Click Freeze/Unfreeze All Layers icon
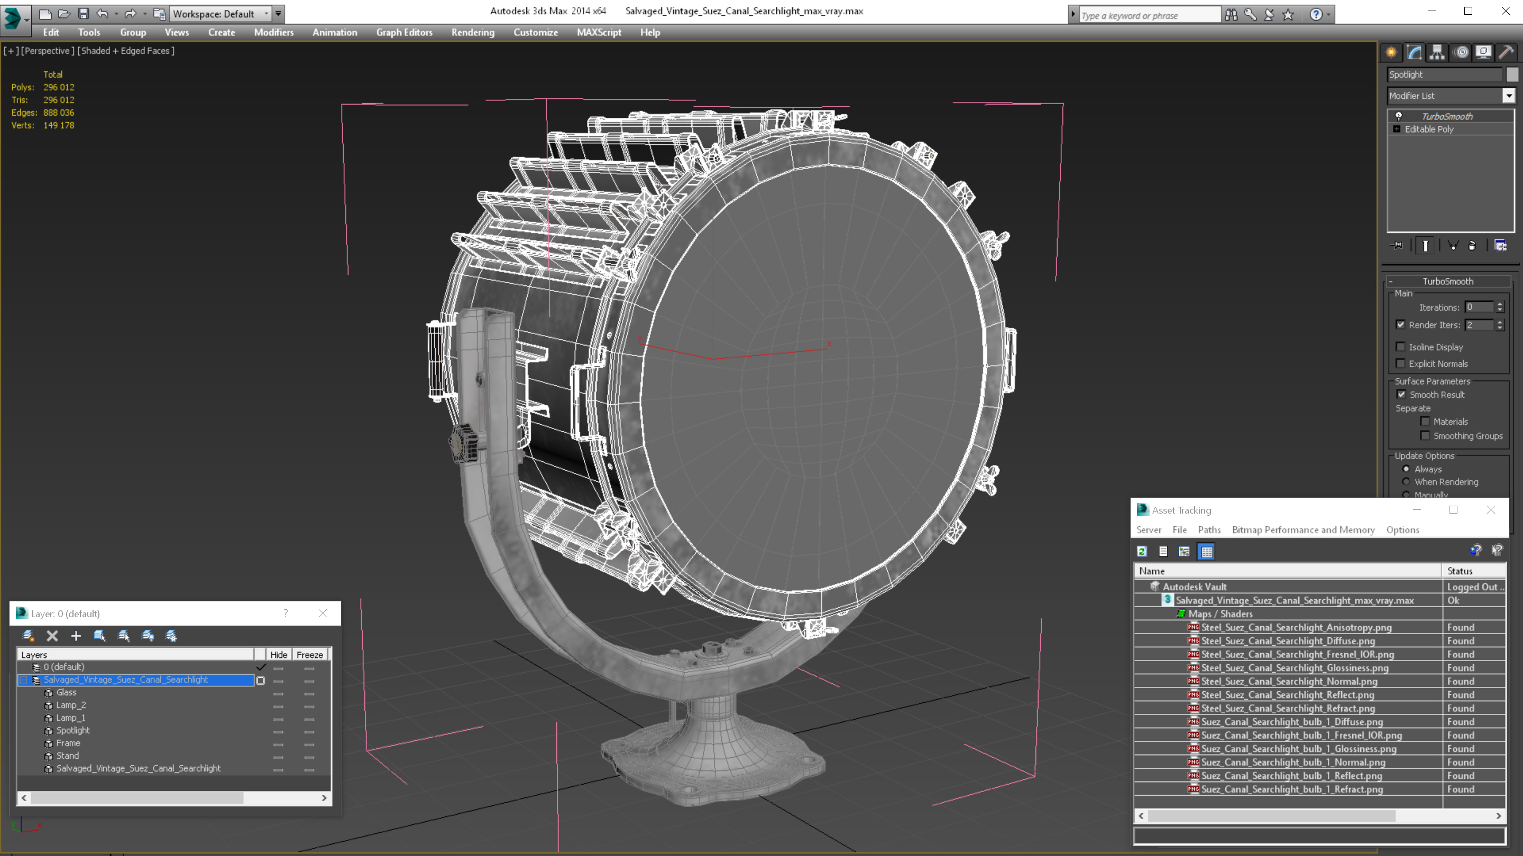Screen dimensions: 1523x856 (171, 636)
